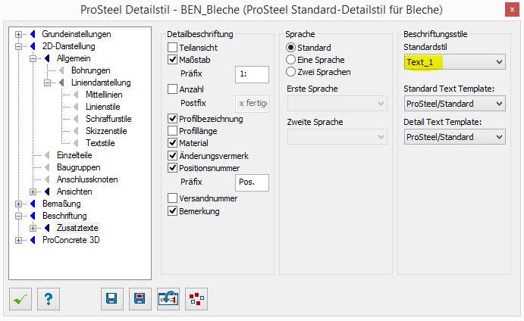Collapse the Liniendarstellung tree node
Image resolution: width=524 pixels, height=321 pixels.
click(x=47, y=83)
